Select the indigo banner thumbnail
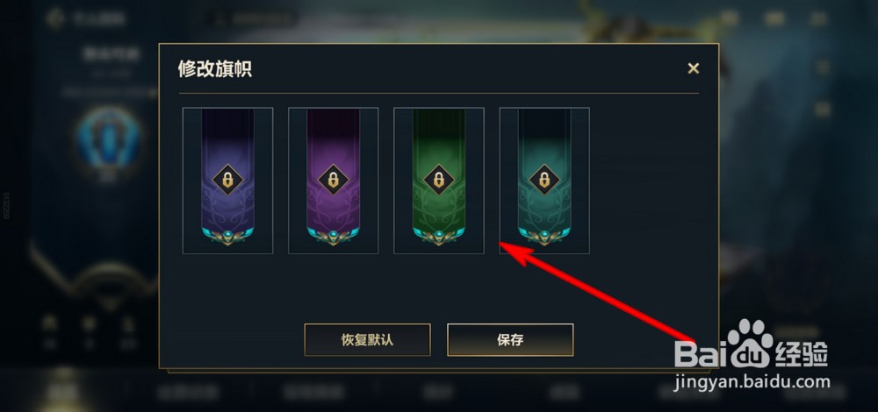Viewport: 878px width, 412px height. [x=228, y=181]
